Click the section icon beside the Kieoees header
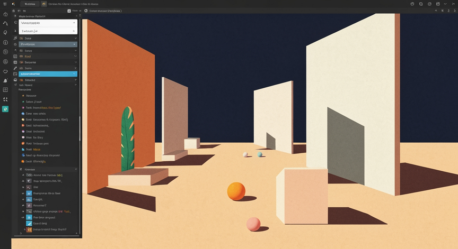The width and height of the screenshot is (458, 249). 21,169
